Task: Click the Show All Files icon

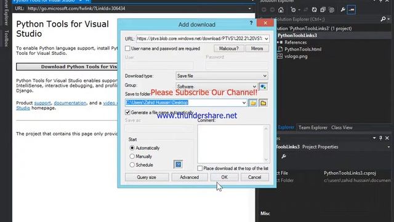Action: click(x=331, y=10)
